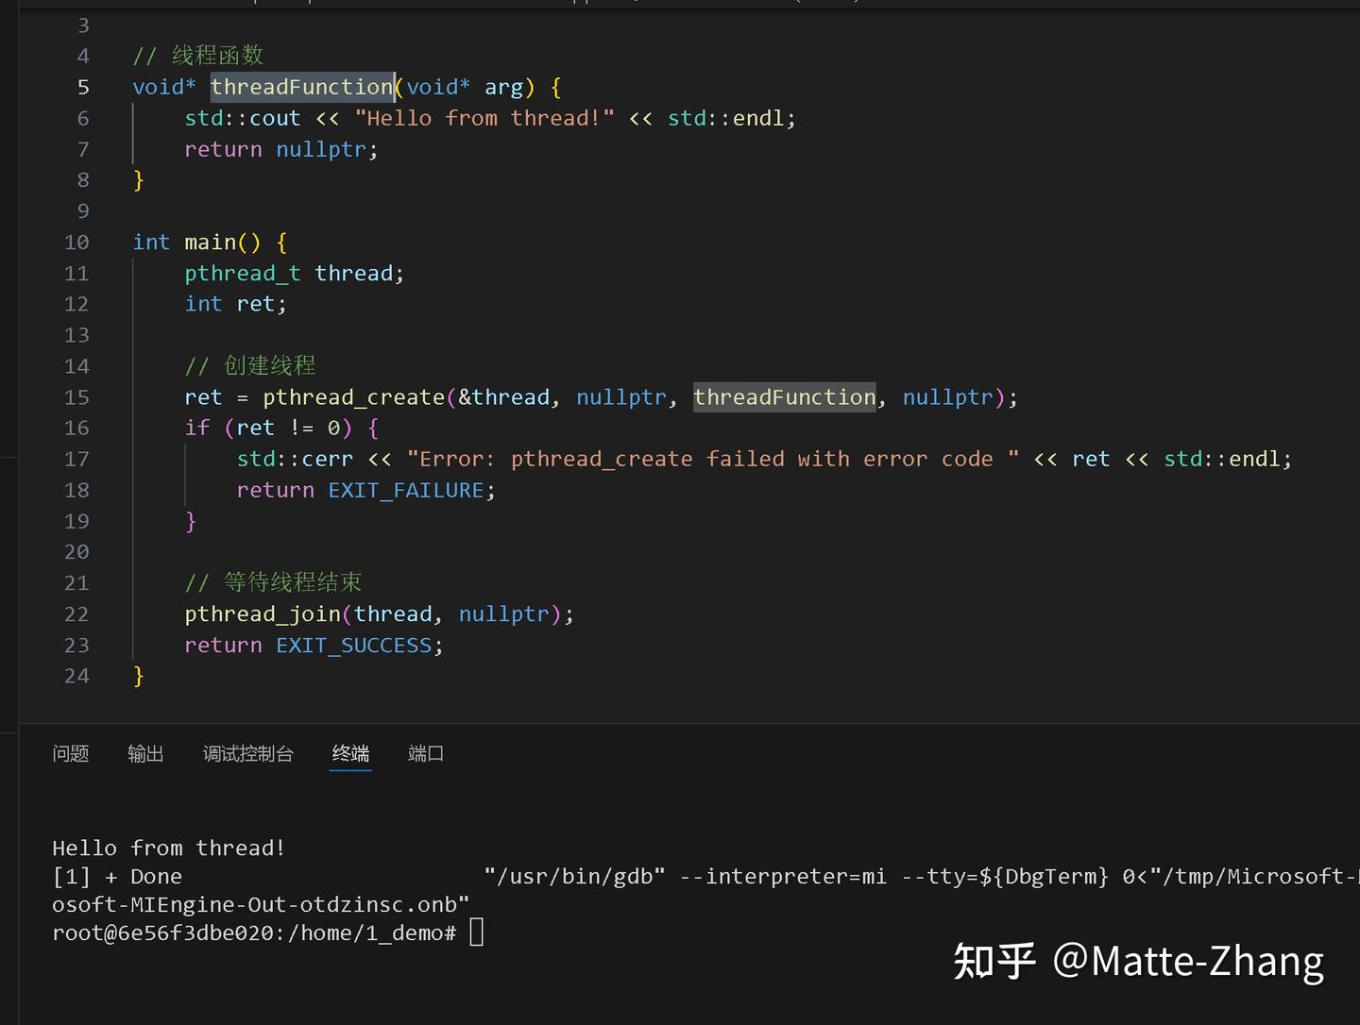Screen dimensions: 1360x1025
Task: Click the "Hello from thread!" string literal
Action: pos(484,118)
